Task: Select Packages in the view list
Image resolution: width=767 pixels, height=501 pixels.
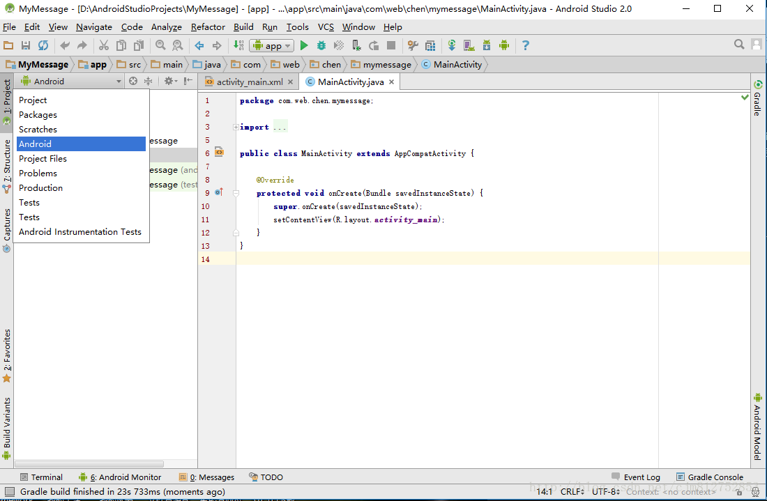Action: click(x=81, y=114)
